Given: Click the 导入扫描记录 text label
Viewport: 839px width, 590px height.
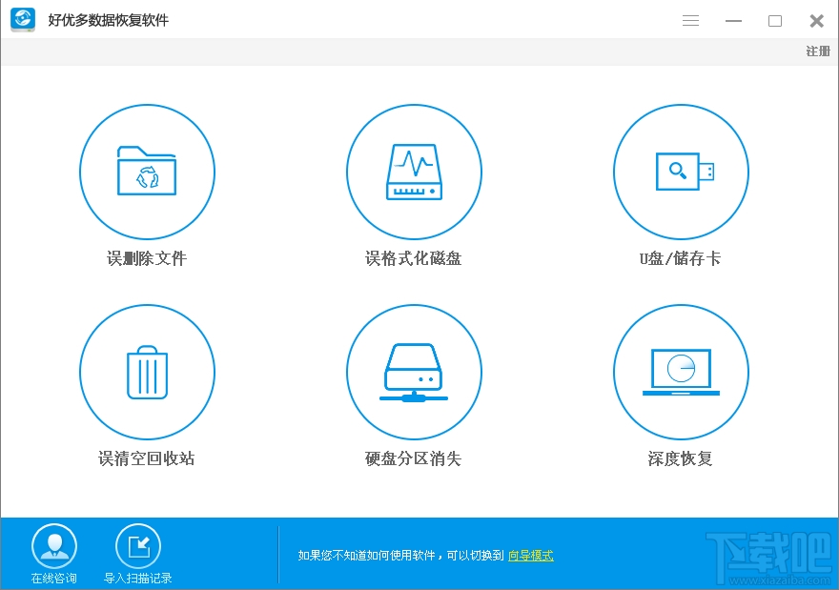Looking at the screenshot, I should [138, 579].
